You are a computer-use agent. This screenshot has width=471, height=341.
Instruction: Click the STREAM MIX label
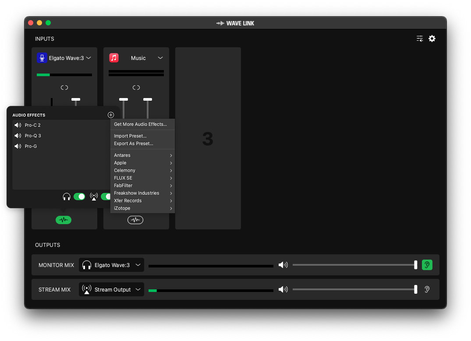coord(54,290)
